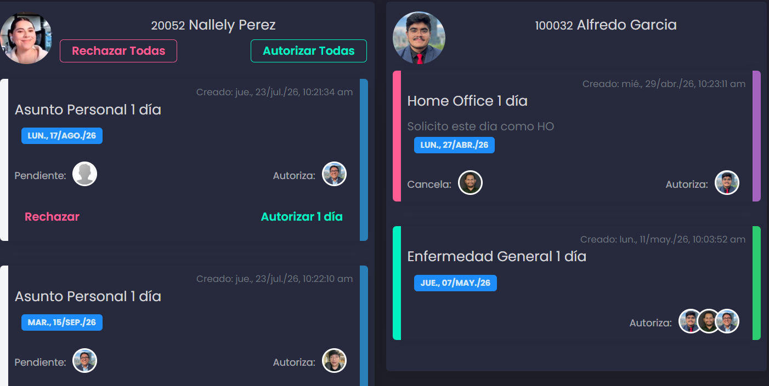
Task: Click the Autoriza avatar on the Home Office card
Action: (727, 183)
